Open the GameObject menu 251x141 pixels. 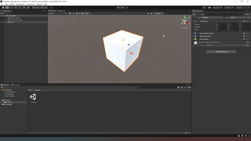coord(20,4)
